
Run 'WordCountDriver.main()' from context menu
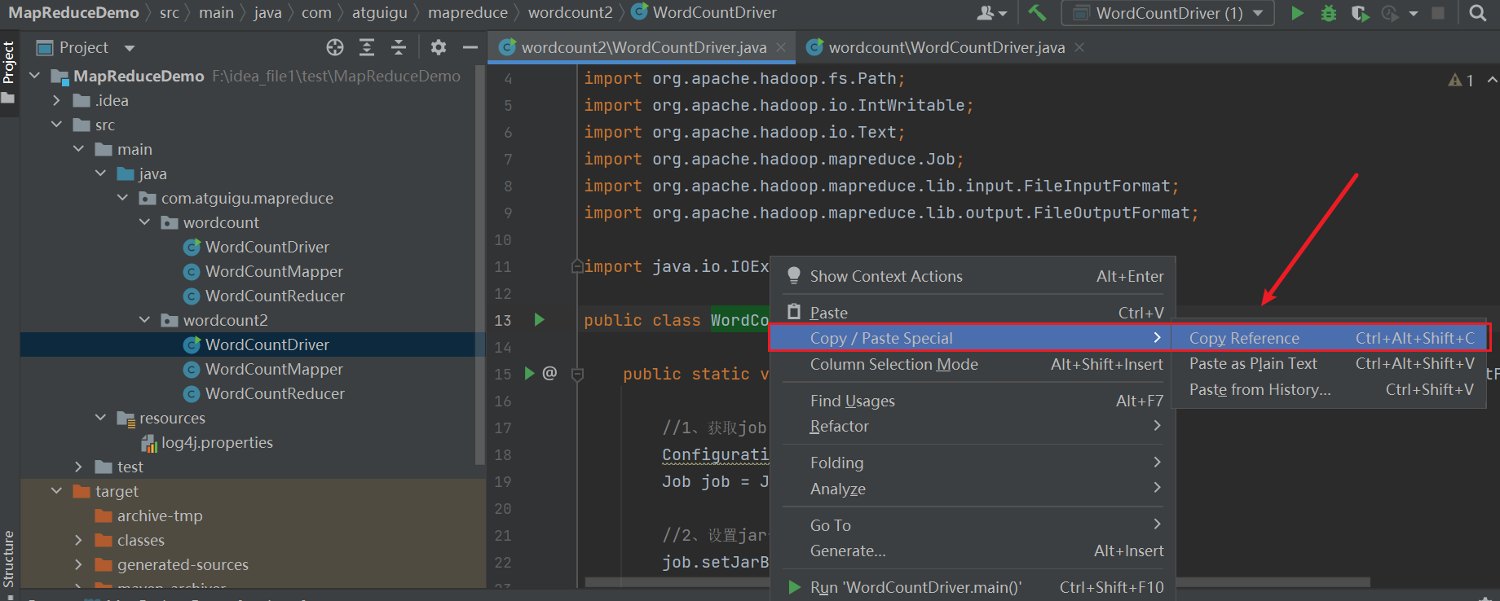click(973, 587)
